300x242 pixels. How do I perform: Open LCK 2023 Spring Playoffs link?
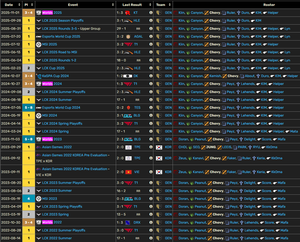pyautogui.click(x=62, y=206)
